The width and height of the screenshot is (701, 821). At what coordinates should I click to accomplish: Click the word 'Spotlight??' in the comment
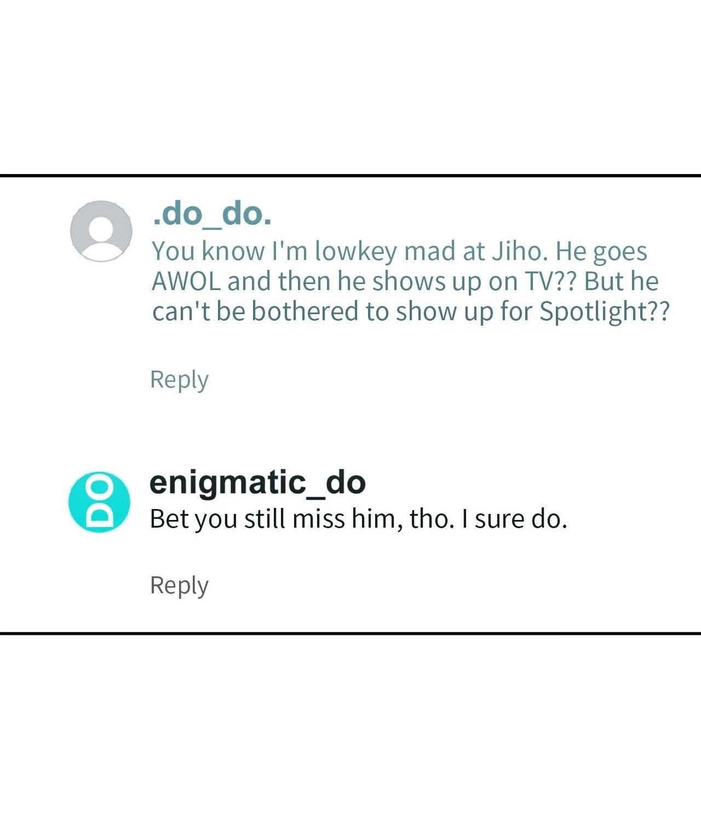605,311
